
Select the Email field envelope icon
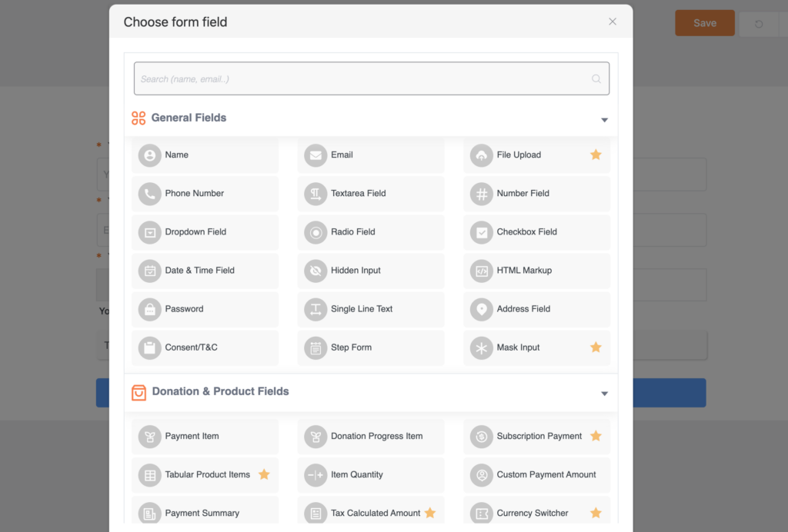tap(316, 155)
